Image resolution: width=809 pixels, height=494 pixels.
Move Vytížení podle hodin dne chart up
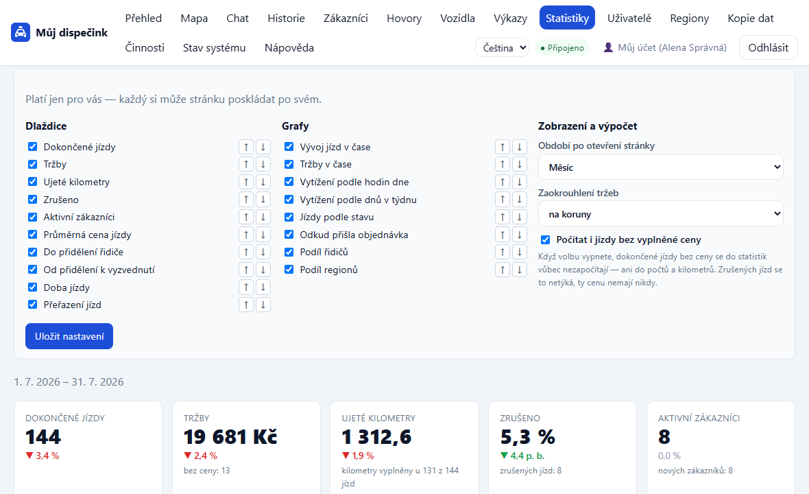[x=503, y=183]
